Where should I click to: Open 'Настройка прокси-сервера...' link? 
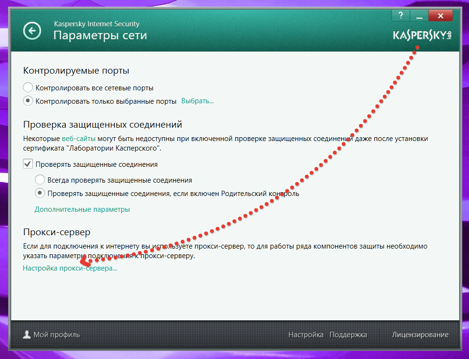70,268
